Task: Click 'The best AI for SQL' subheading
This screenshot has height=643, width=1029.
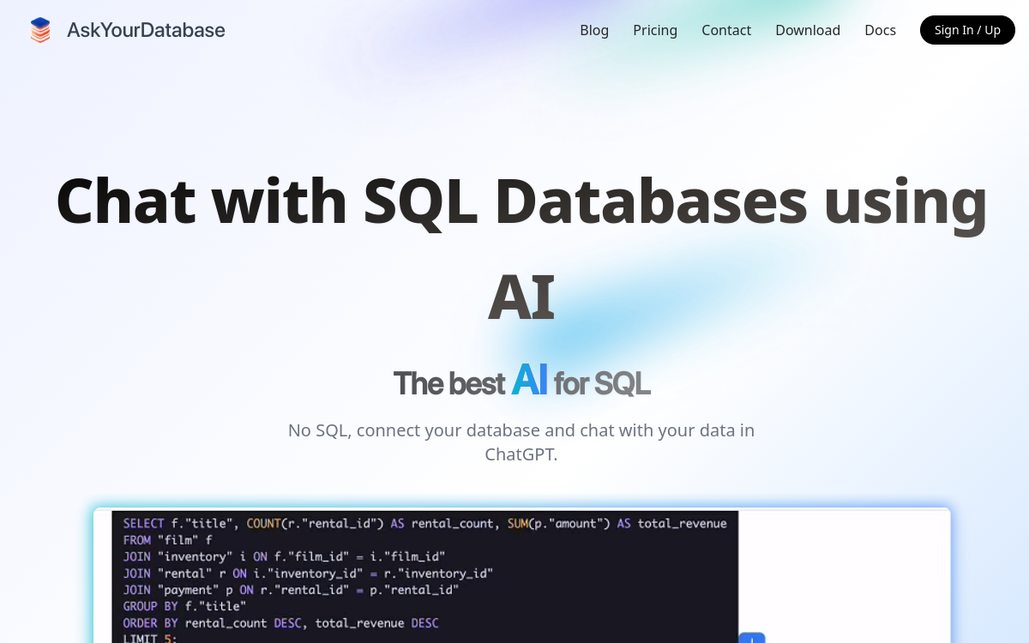Action: (x=521, y=382)
